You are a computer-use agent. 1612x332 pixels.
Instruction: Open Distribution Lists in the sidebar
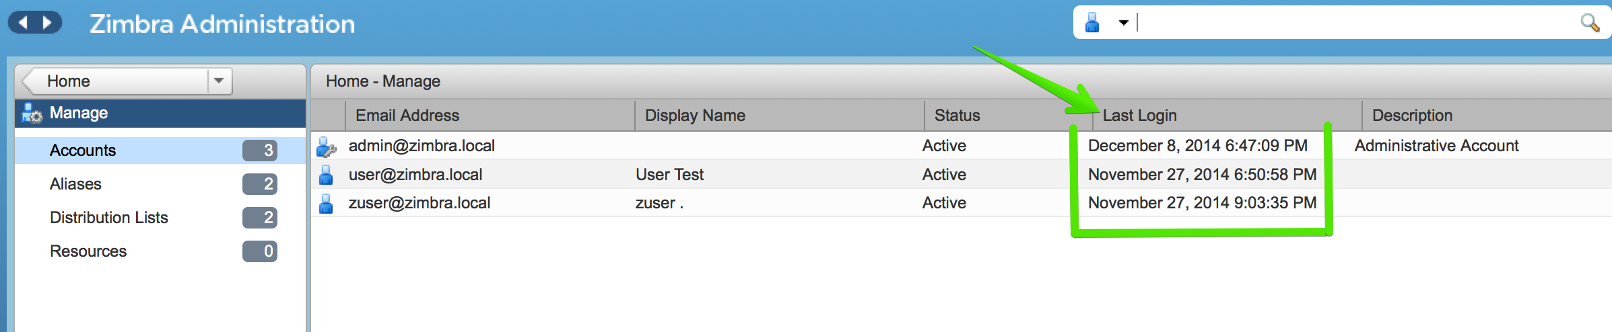pyautogui.click(x=108, y=218)
